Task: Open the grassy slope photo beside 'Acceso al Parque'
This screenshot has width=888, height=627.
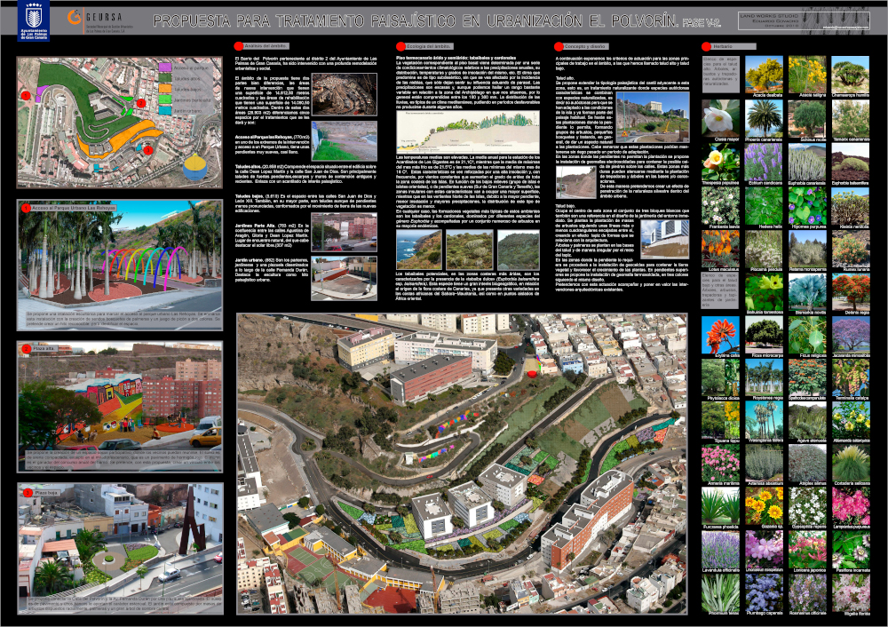Action: tap(345, 140)
